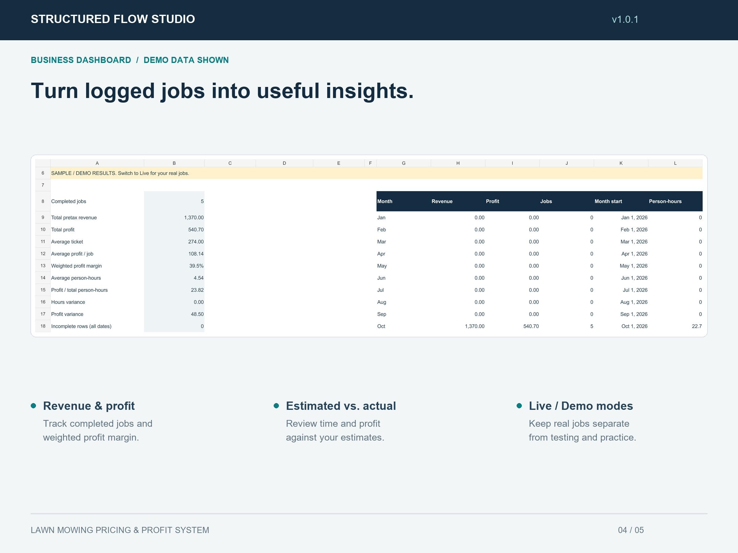Click the Jobs table header
This screenshot has height=553, width=738.
pyautogui.click(x=567, y=201)
